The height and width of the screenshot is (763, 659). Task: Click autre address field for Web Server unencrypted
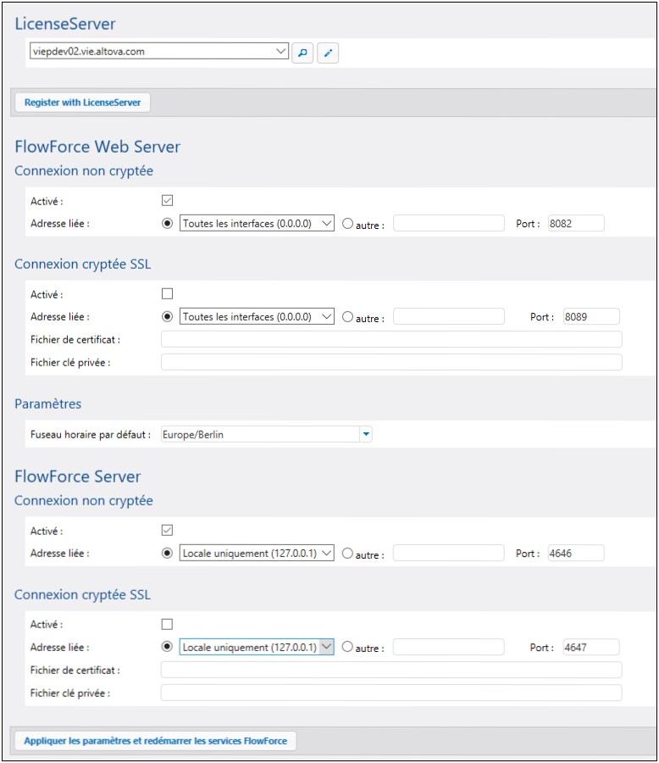click(448, 223)
